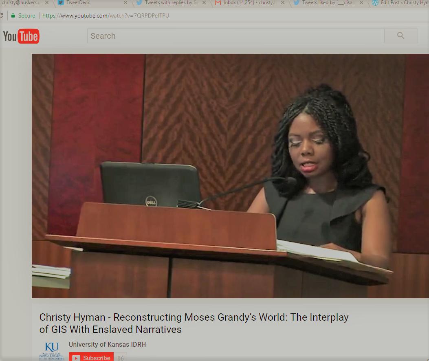Viewport: 429px width, 361px height.
Task: Switch to the Gmail Inbox tab
Action: 250,2
